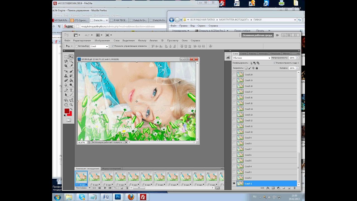Select the Path Selection tool
The width and height of the screenshot is (357, 201).
(x=66, y=95)
